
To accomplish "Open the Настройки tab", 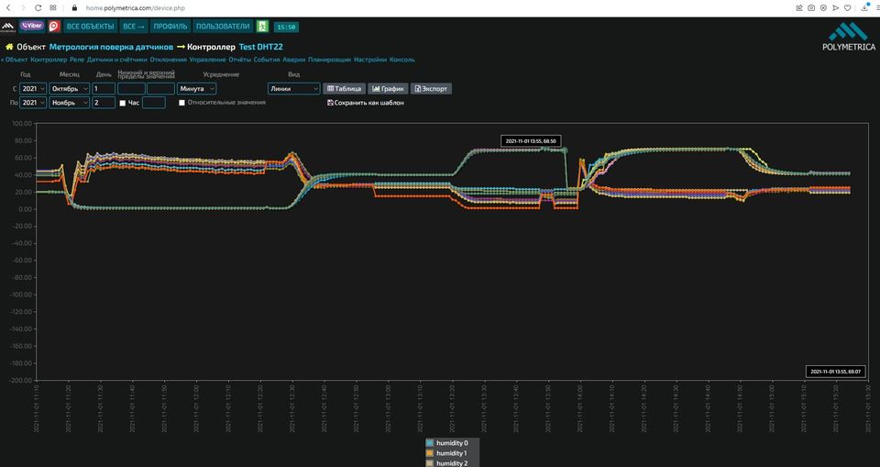I will coord(370,60).
